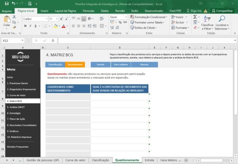Increase font size with the larger A
This screenshot has height=164, width=238.
click(x=61, y=19)
